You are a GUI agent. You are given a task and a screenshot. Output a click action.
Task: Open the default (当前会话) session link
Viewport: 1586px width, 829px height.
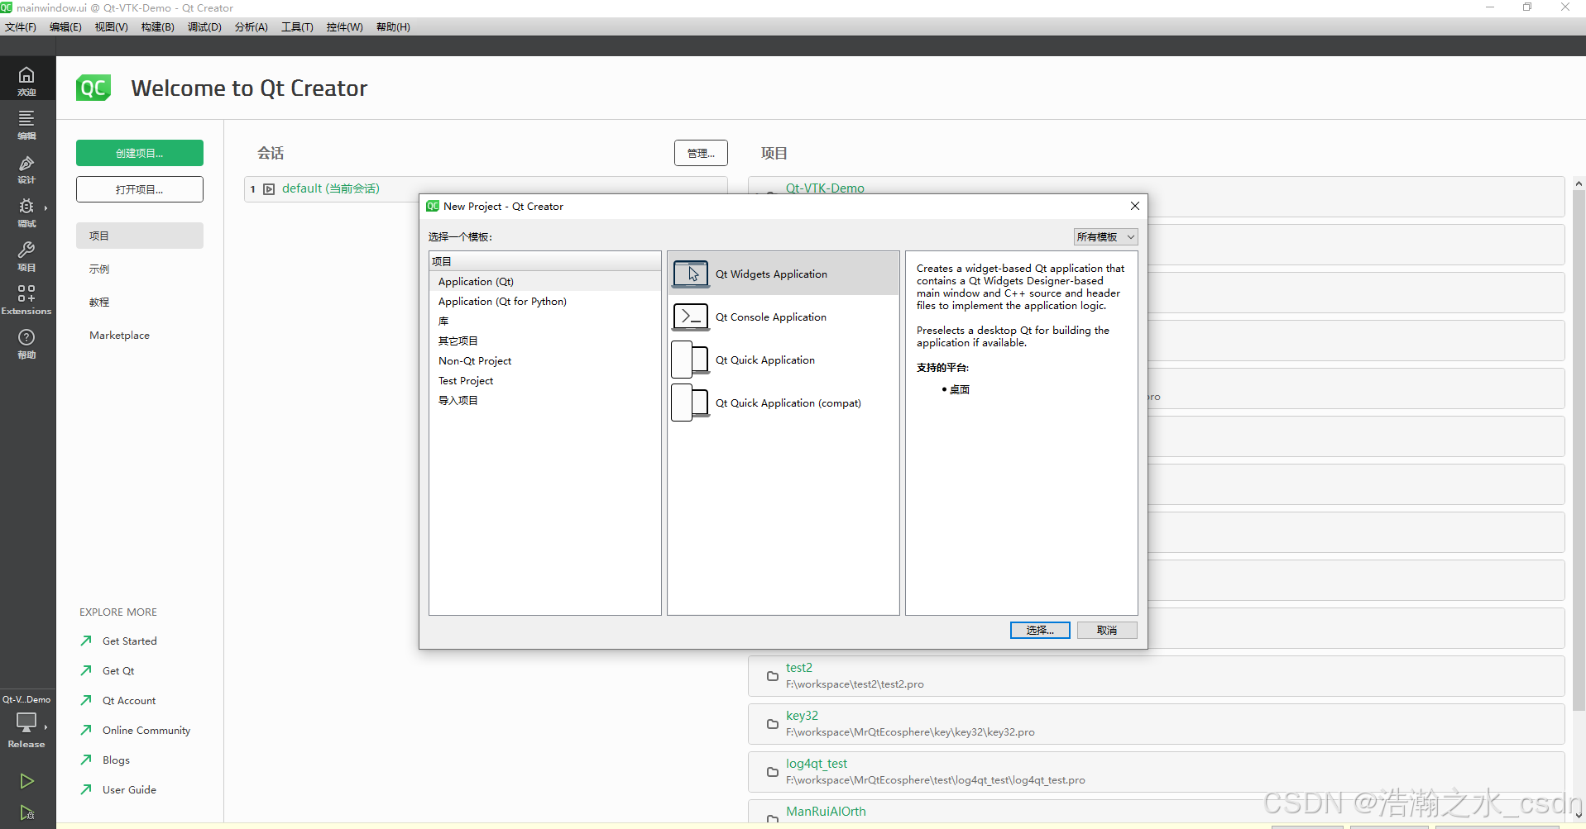pos(331,188)
